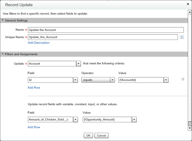
Task: Open the Amount_of_Chicken_Sold__c field dropdown arrow
Action: click(x=76, y=120)
